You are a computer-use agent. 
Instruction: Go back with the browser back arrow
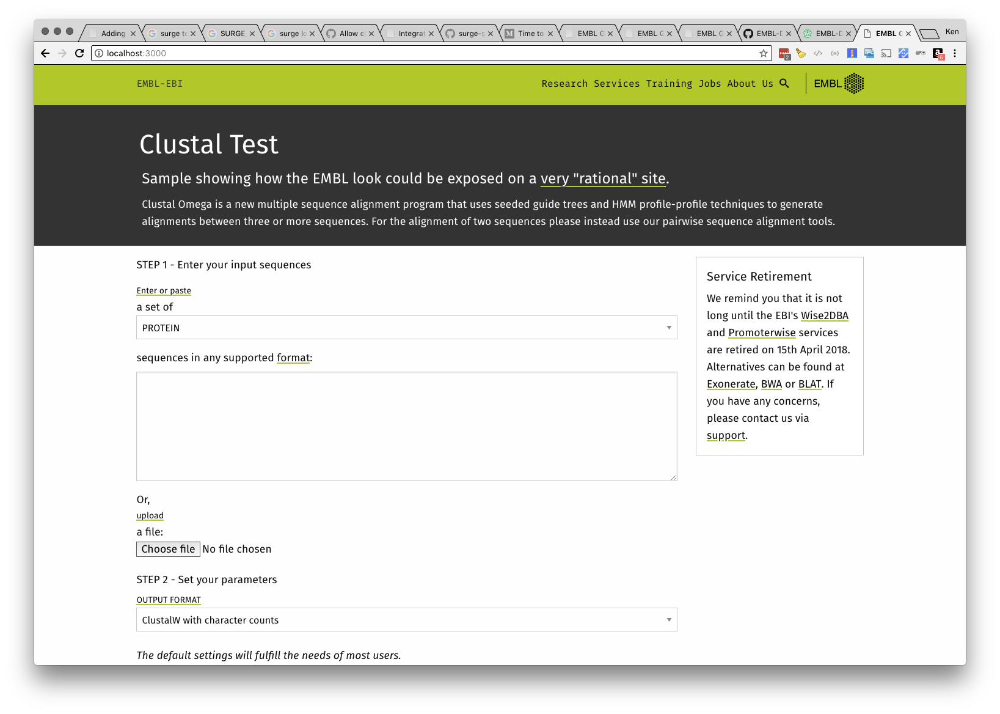coord(45,53)
